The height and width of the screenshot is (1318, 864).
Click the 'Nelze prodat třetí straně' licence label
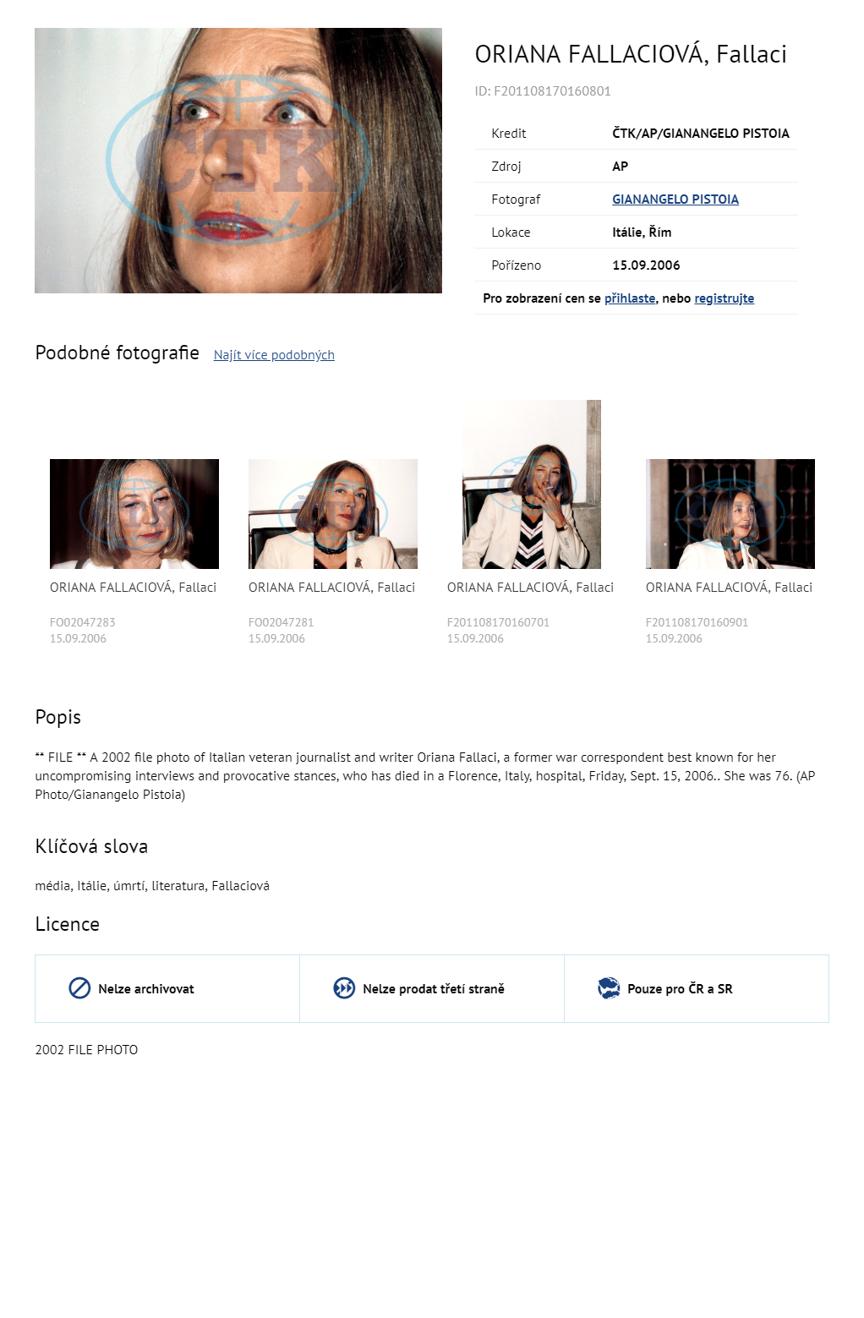(x=434, y=989)
